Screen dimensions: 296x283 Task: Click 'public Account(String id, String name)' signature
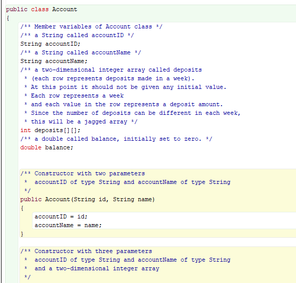tap(87, 200)
